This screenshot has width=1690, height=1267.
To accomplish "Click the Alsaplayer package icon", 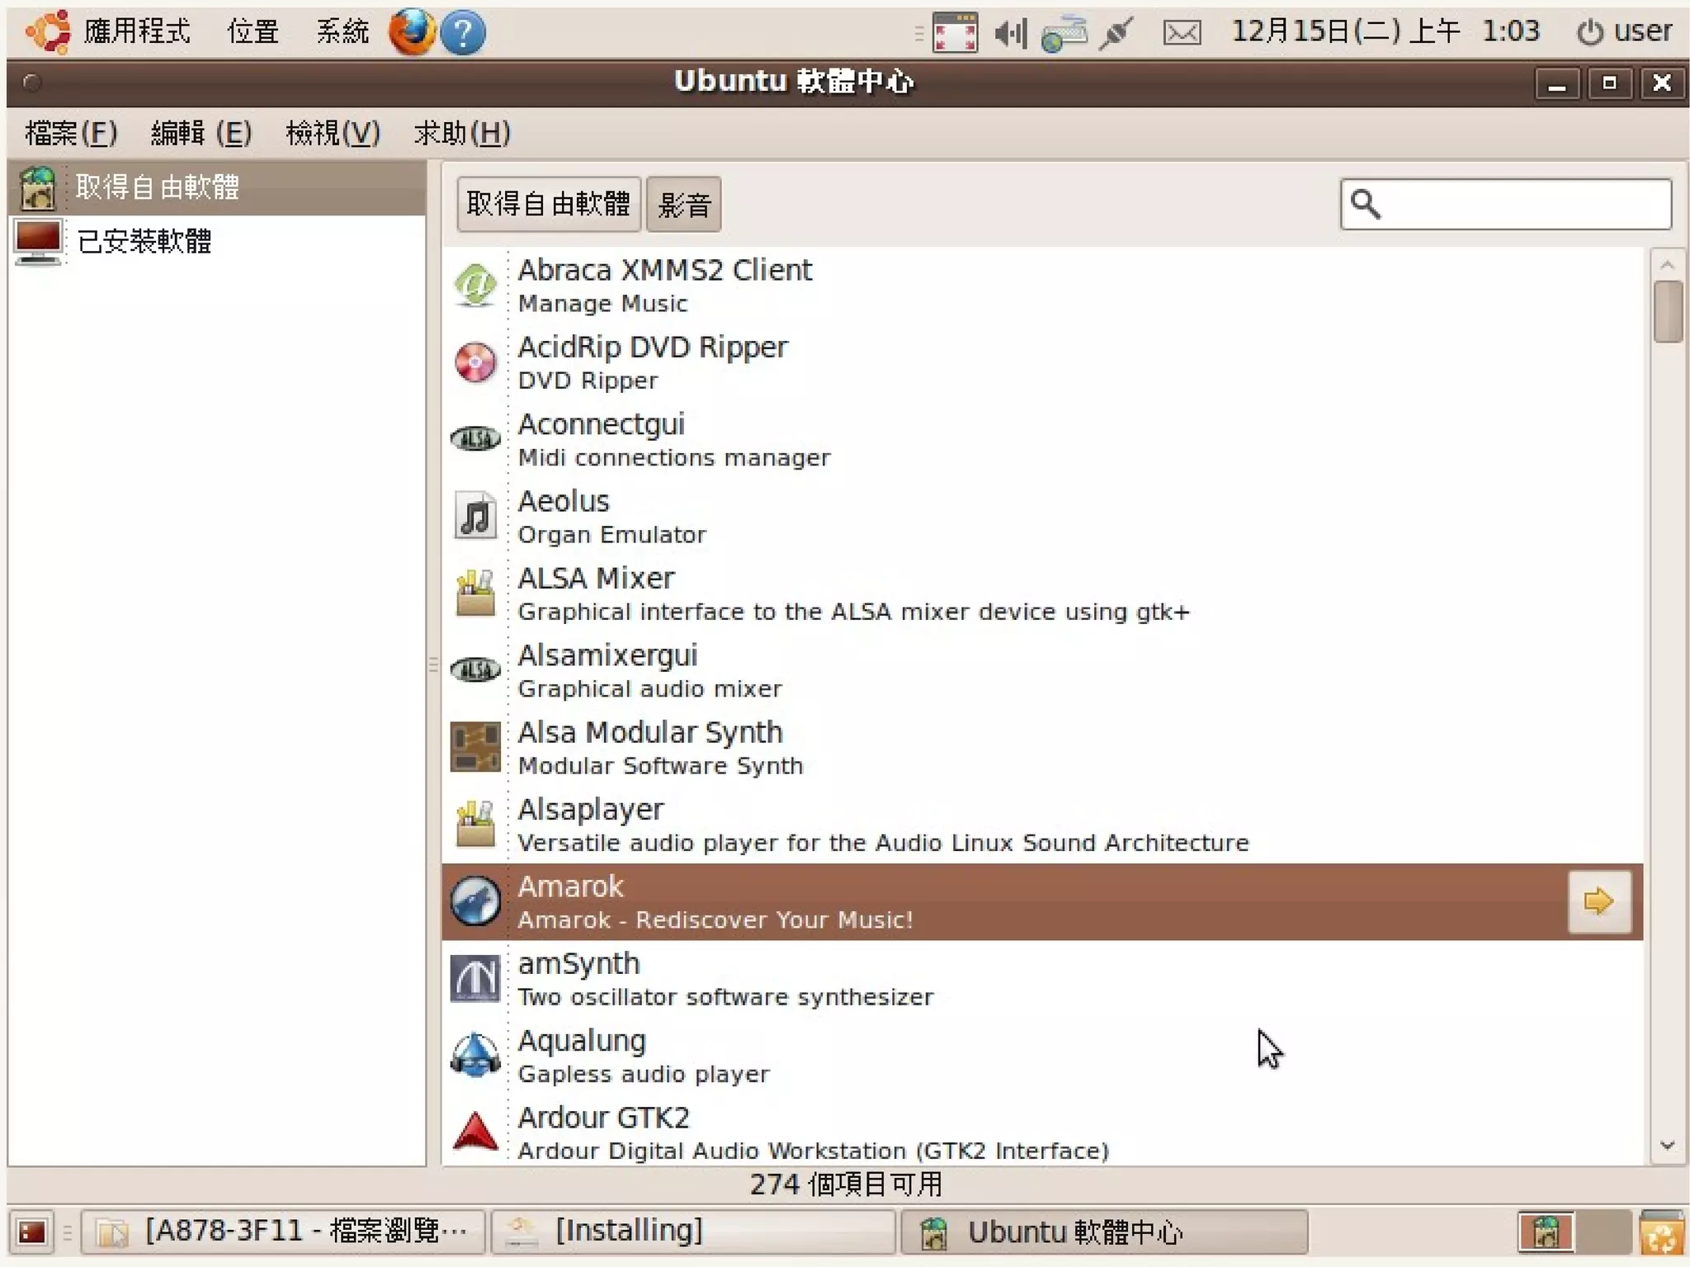I will (475, 825).
